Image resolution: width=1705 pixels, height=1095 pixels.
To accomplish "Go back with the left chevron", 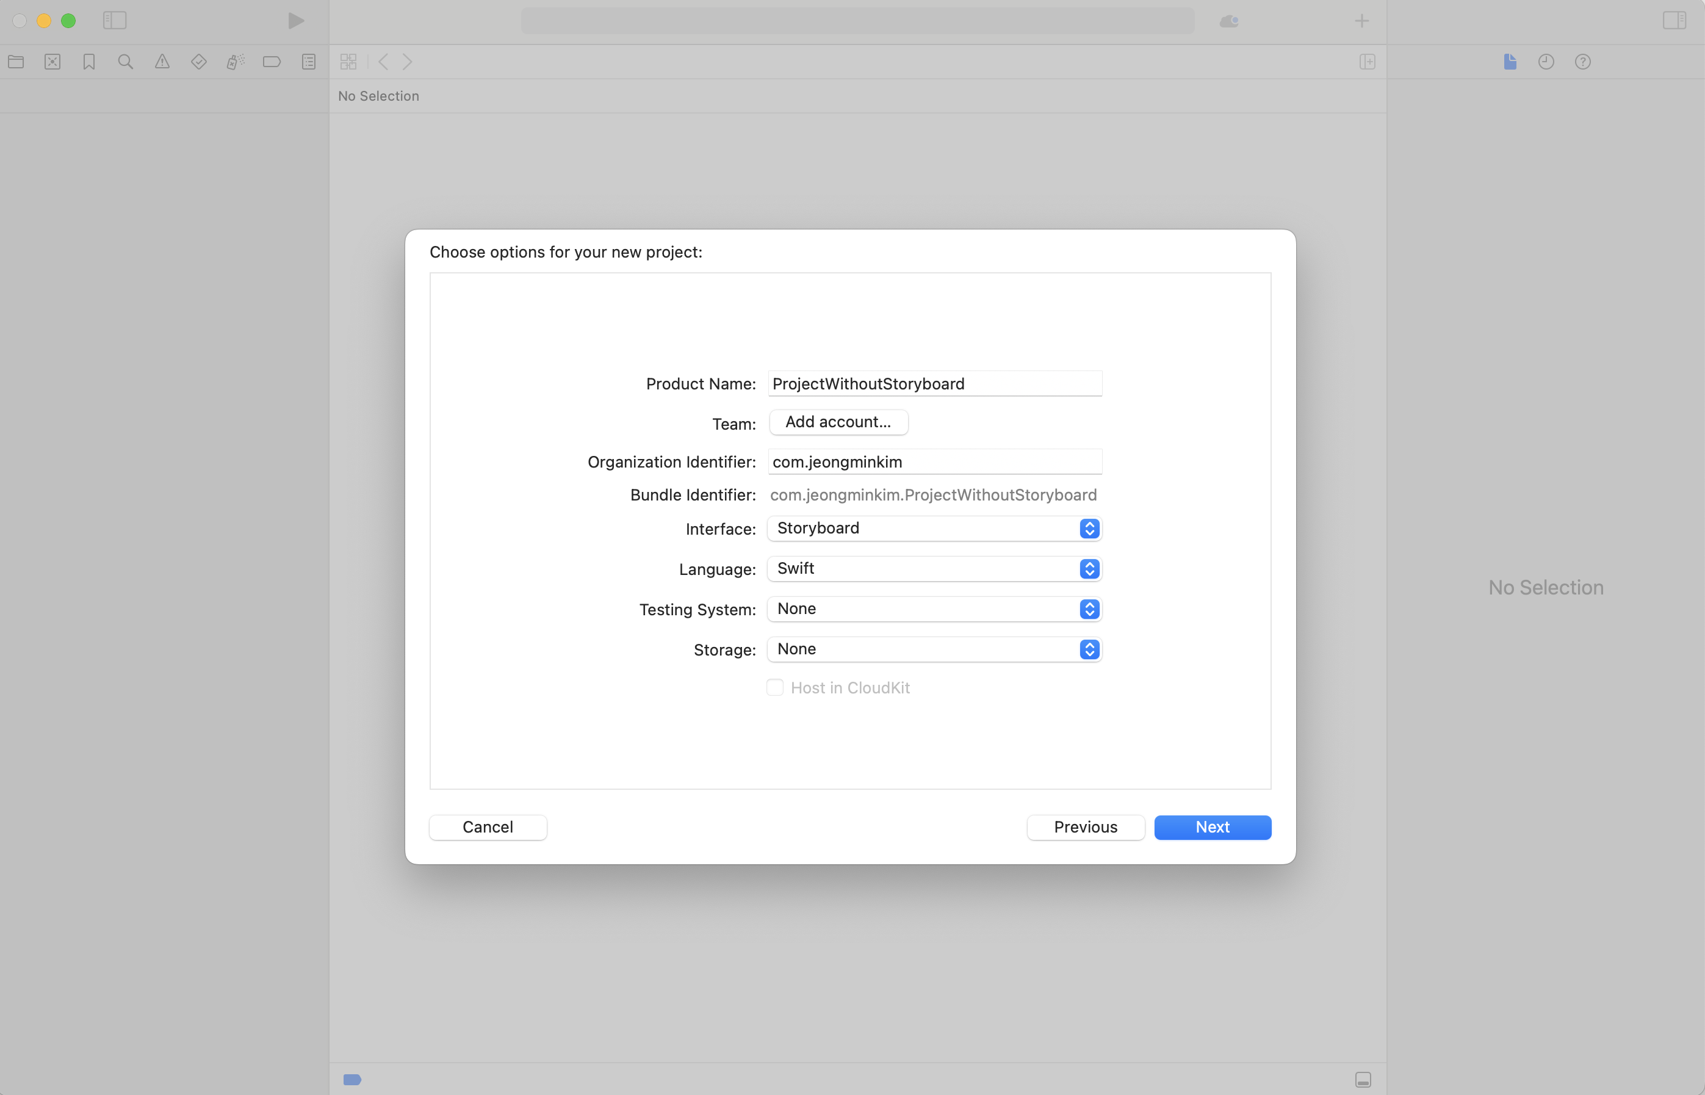I will 383,62.
